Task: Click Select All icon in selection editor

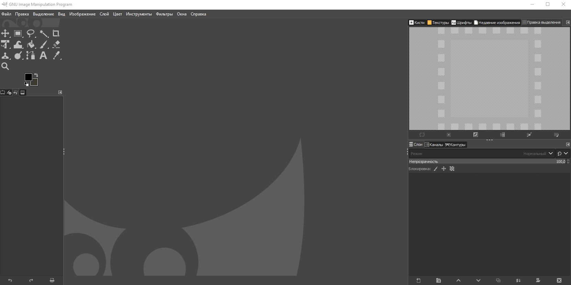Action: 422,135
